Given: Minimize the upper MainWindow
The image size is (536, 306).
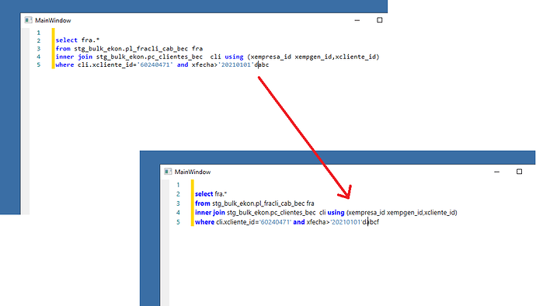Looking at the screenshot, I should point(357,20).
